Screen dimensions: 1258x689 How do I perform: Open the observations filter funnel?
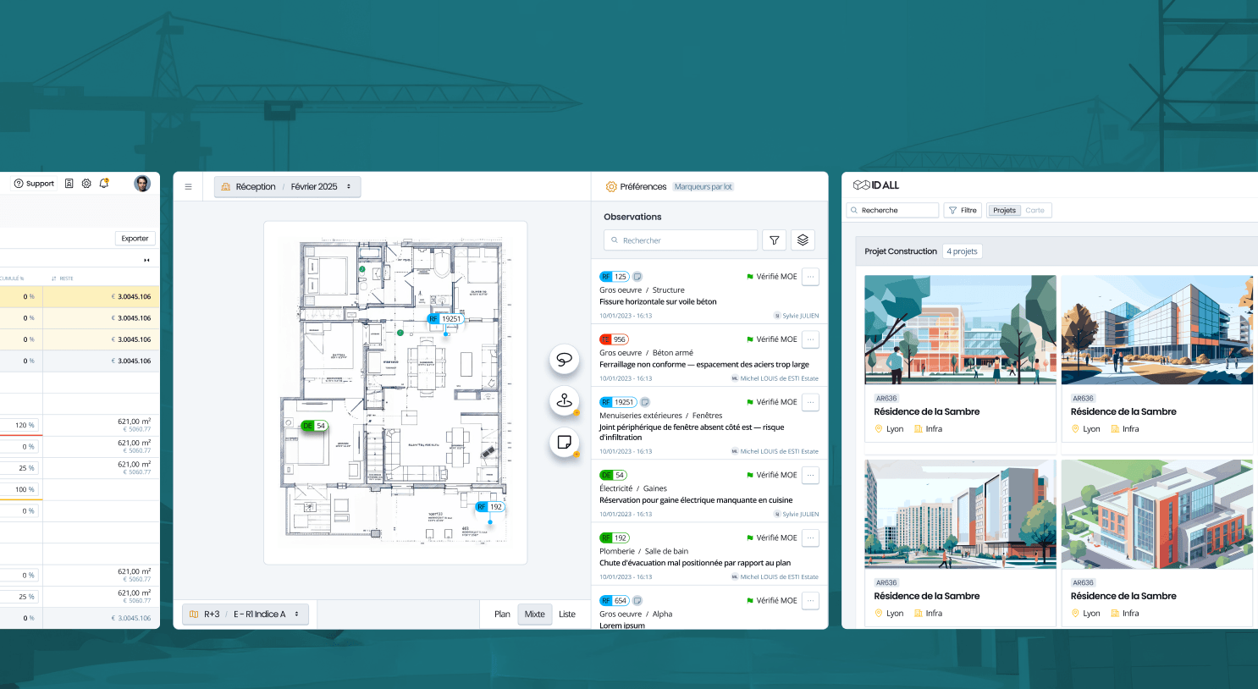tap(774, 240)
